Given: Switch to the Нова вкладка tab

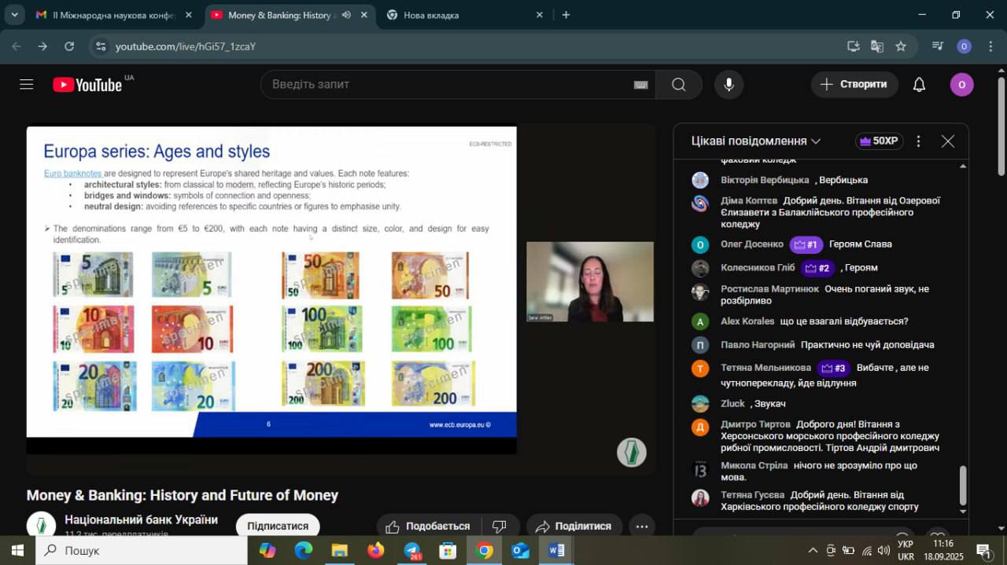Looking at the screenshot, I should coord(465,15).
